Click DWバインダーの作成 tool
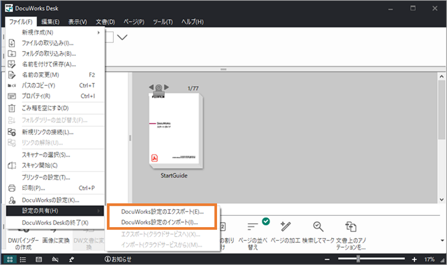This screenshot has height=265, width=447. point(23,243)
